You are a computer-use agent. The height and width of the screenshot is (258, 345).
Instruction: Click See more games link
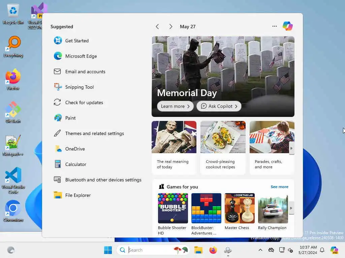click(279, 187)
